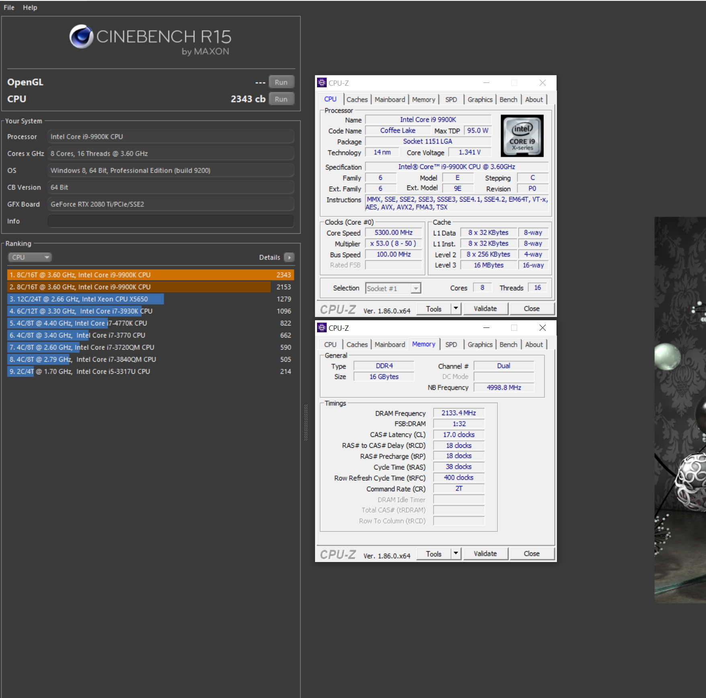This screenshot has height=698, width=706.
Task: Expand Tools dropdown arrow in upper CPU-Z
Action: 456,309
